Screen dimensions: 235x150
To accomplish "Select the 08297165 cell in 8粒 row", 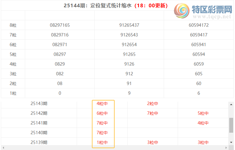I will click(60, 25).
